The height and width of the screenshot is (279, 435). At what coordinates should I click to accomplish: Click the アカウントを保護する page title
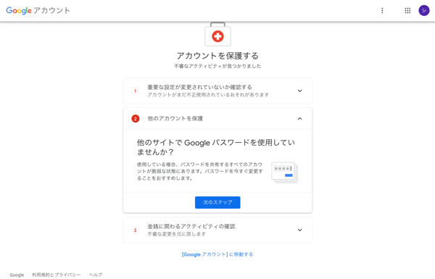217,56
